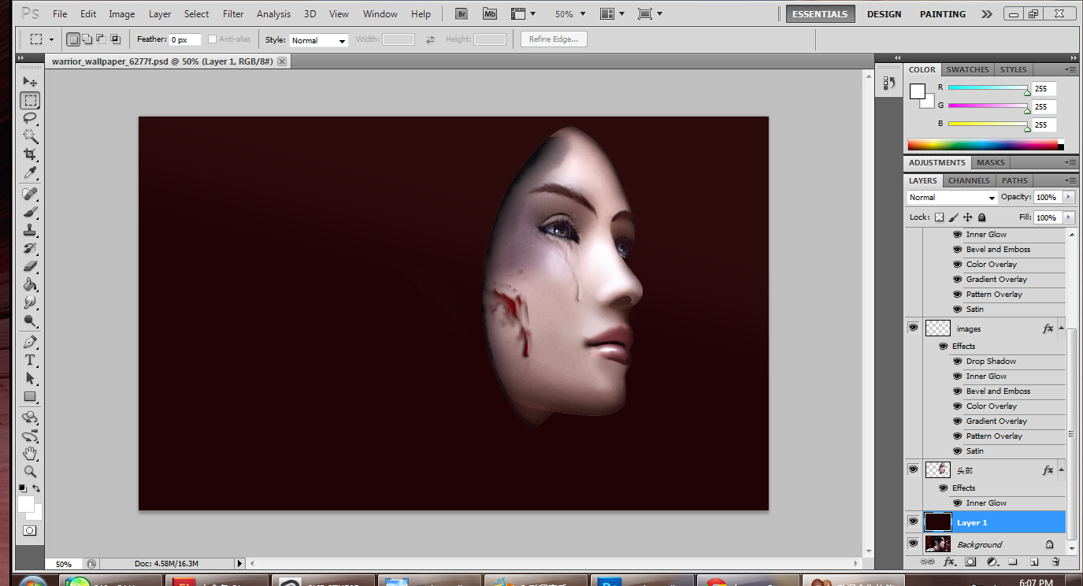Select the Lasso tool
Viewport: 1083px width, 586px height.
tap(30, 118)
